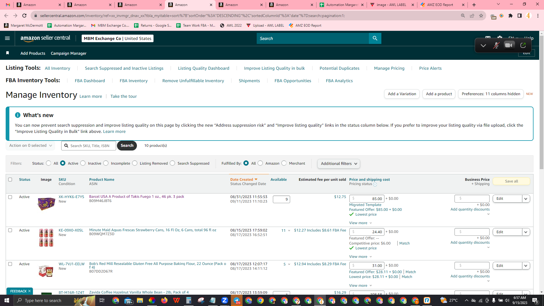
Task: Click the Pricing status info icon
Action: tap(375, 184)
